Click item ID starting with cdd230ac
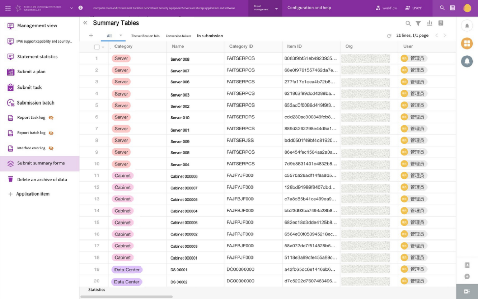The image size is (478, 299). (310, 117)
